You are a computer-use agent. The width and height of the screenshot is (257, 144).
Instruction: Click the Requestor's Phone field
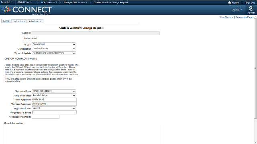coord(45,117)
